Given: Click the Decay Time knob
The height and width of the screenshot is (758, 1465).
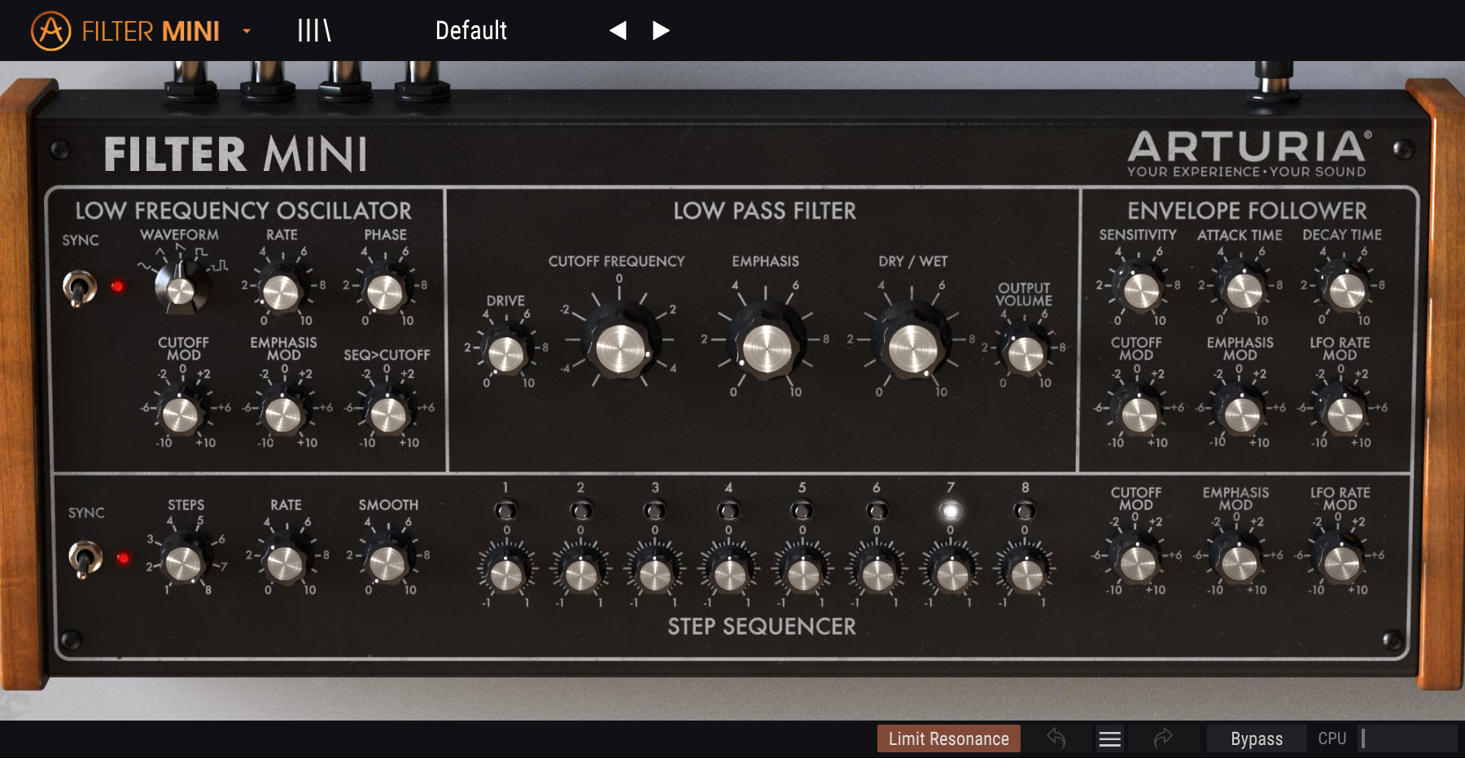Looking at the screenshot, I should point(1345,290).
